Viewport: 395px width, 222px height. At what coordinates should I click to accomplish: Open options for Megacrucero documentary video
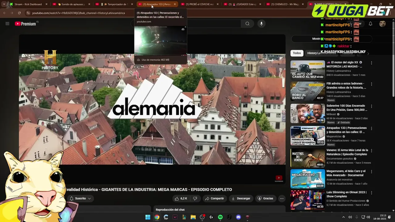point(372,171)
